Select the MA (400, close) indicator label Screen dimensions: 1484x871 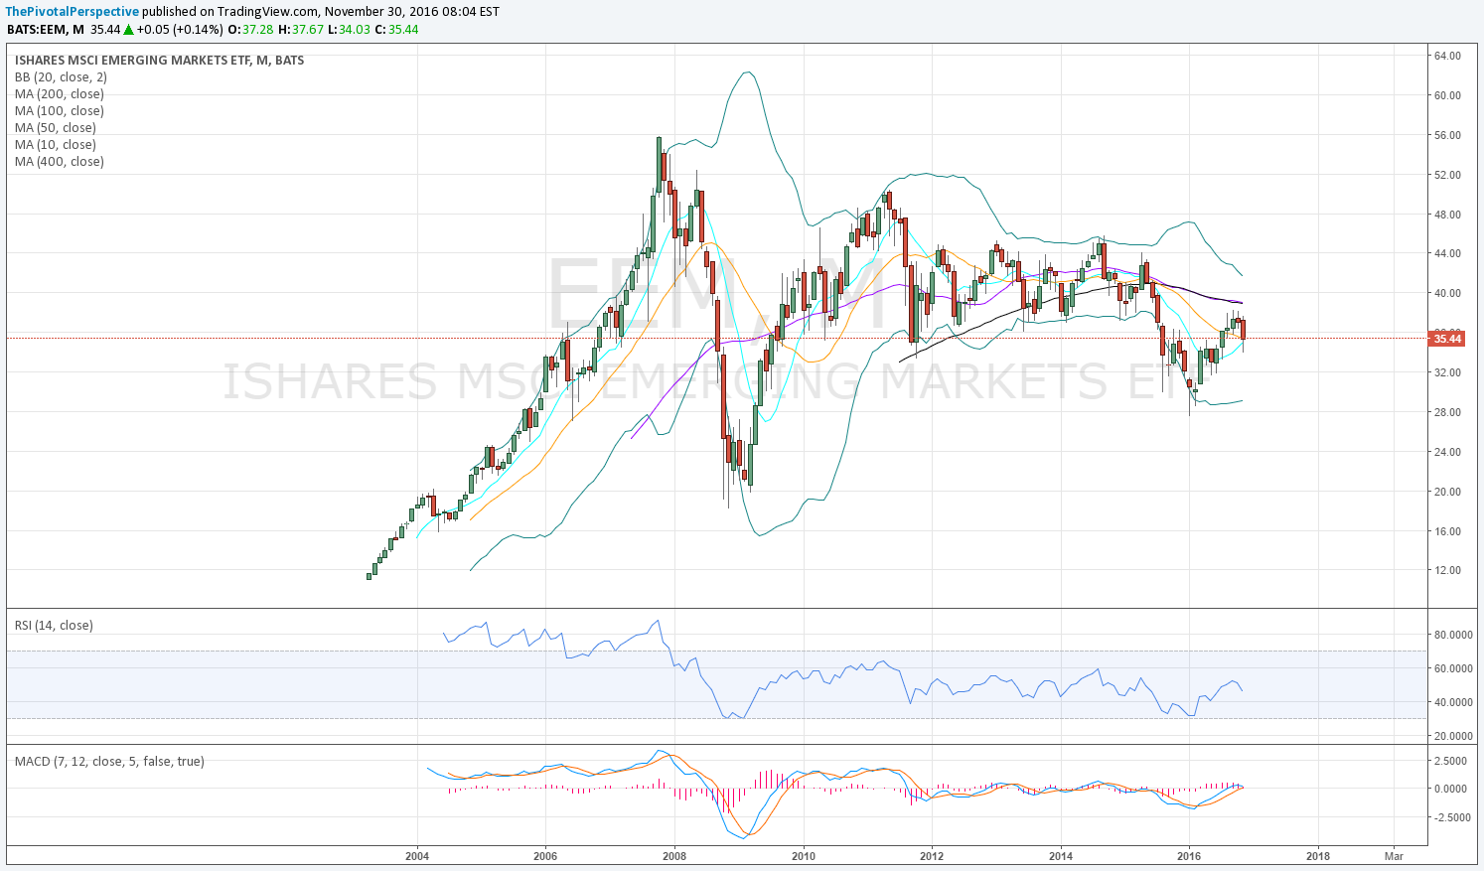tap(59, 162)
